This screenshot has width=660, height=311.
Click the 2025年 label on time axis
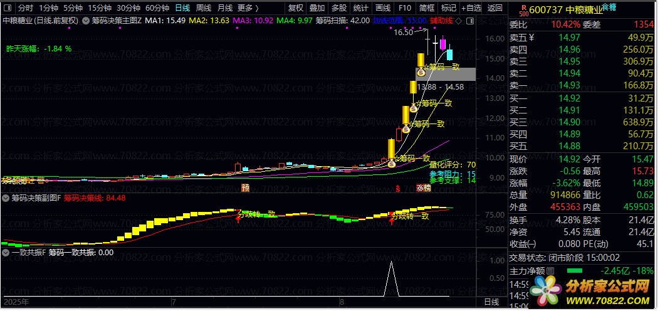pos(16,302)
